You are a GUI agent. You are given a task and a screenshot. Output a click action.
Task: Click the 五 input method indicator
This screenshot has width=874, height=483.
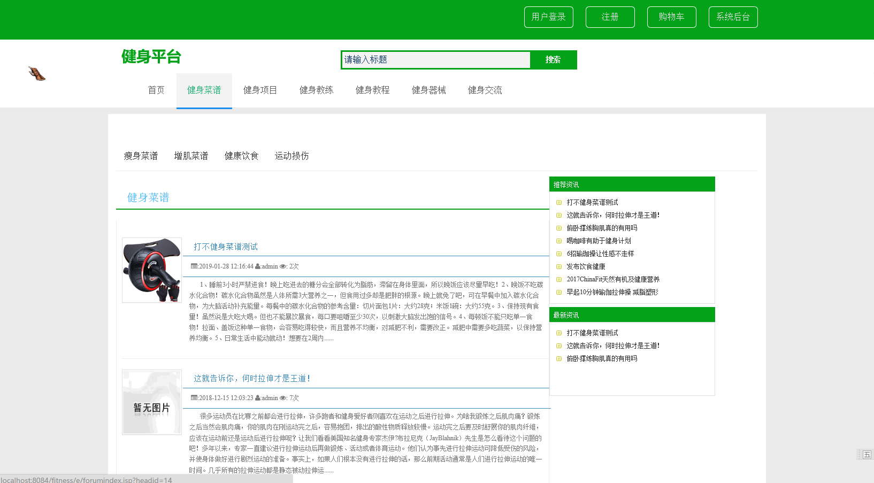(867, 455)
